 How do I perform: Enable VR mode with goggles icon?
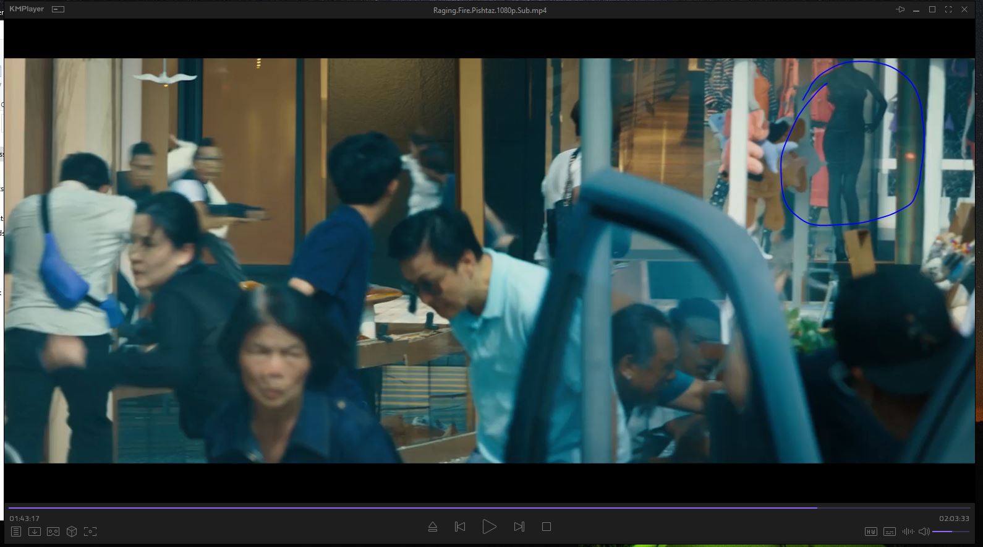[x=53, y=532]
